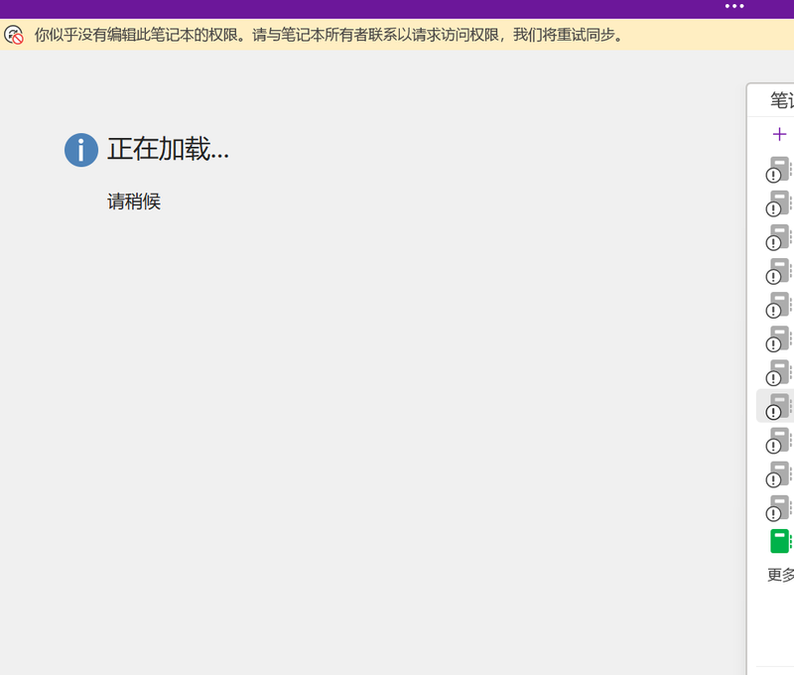Image resolution: width=794 pixels, height=675 pixels.
Task: Click the purple plus add notebook icon
Action: click(779, 135)
